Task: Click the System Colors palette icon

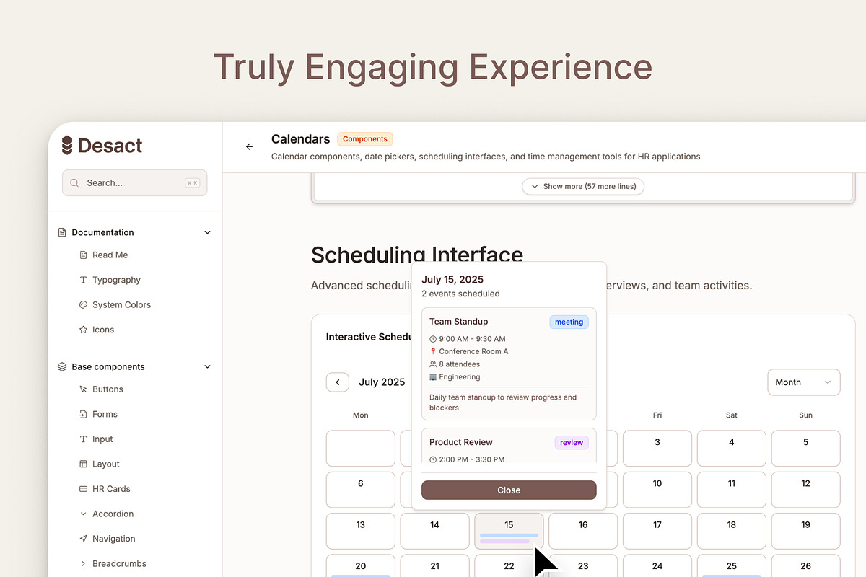Action: pos(83,305)
